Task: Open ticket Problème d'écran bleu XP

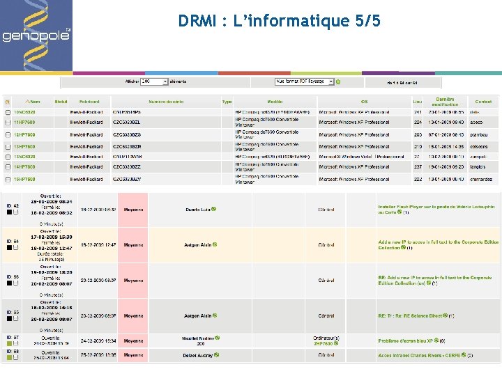Action: pyautogui.click(x=405, y=340)
